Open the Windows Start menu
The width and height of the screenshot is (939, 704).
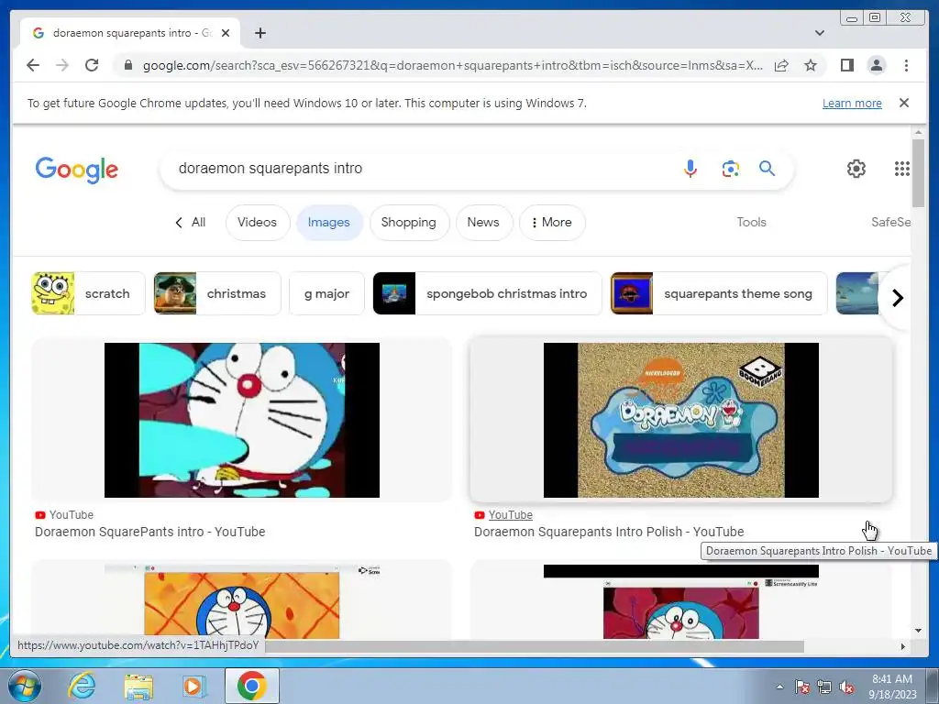coord(25,686)
